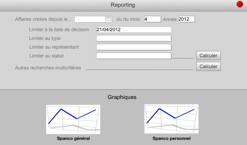Open the Spanco général chart thumbnail

point(73,119)
